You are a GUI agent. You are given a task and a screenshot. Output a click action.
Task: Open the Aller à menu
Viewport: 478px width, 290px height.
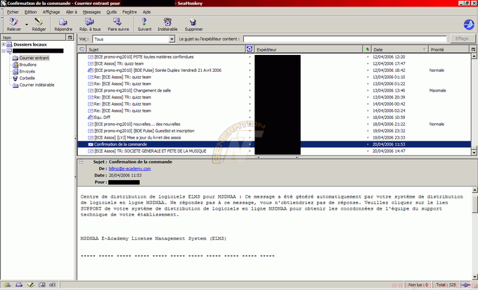pos(71,12)
